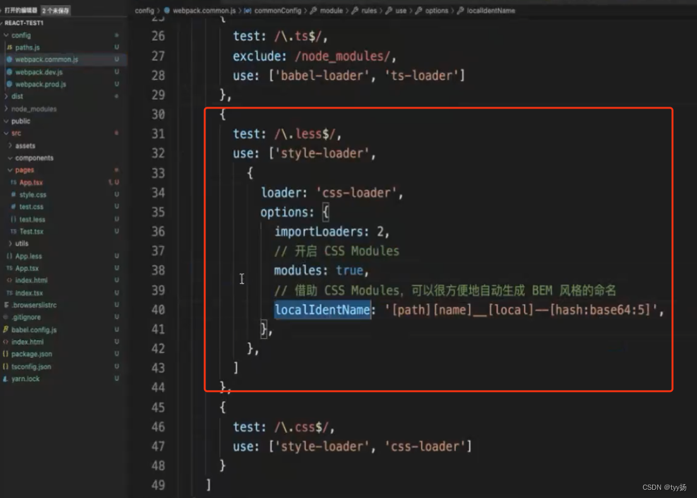
Task: Click importLoaders: 2 on line 36
Action: 331,232
